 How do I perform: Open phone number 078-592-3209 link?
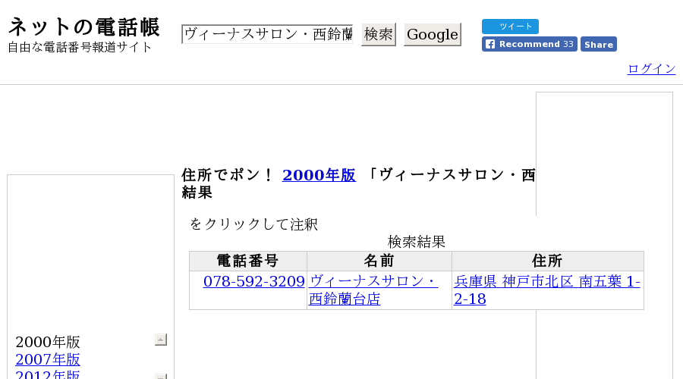click(x=254, y=281)
